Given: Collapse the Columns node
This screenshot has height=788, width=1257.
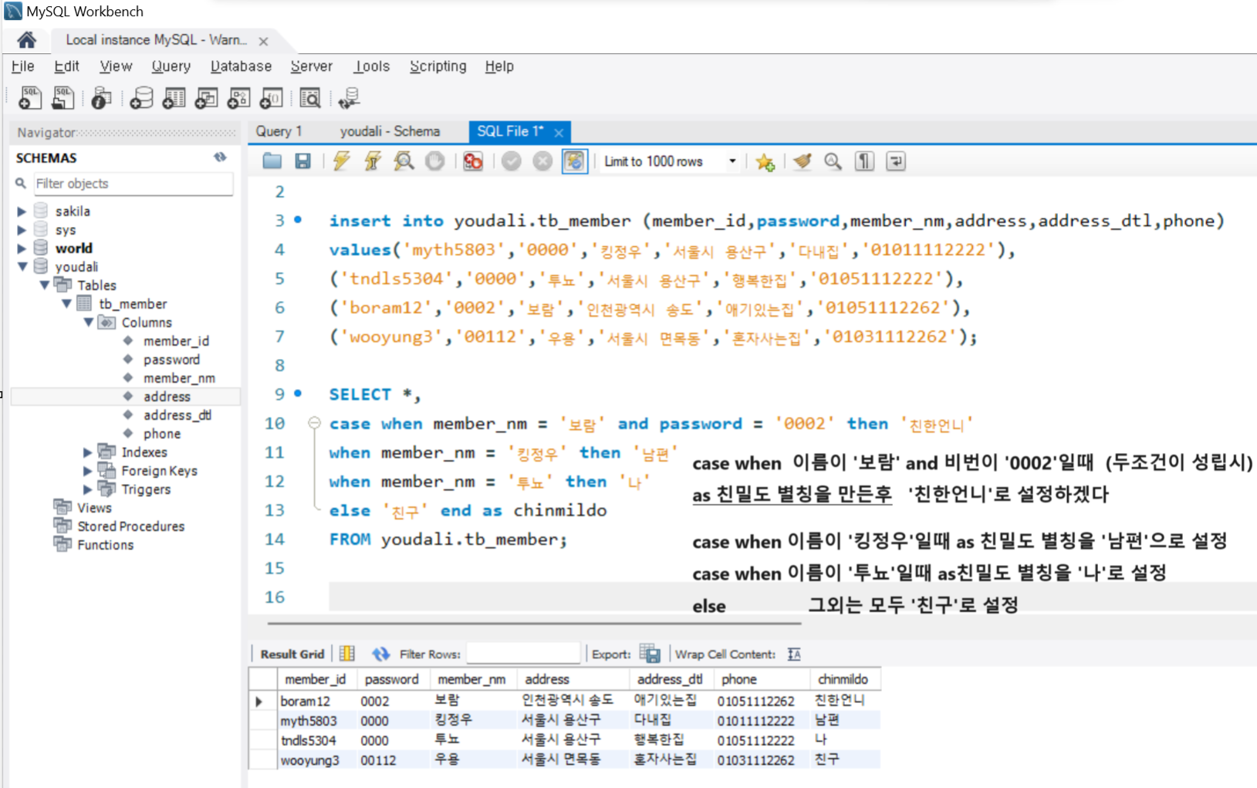Looking at the screenshot, I should click(x=88, y=323).
